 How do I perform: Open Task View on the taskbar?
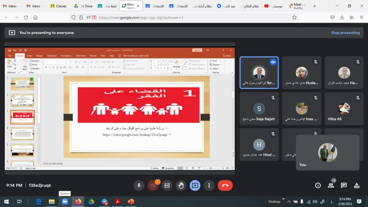[x=19, y=202]
